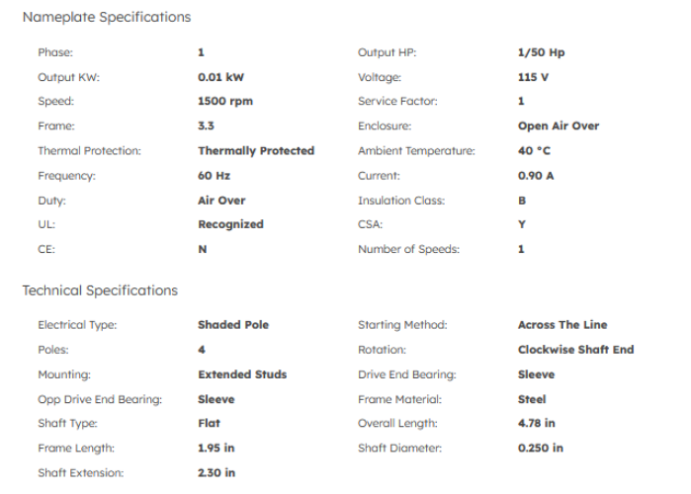Select the 1/50 Hp output value

541,52
